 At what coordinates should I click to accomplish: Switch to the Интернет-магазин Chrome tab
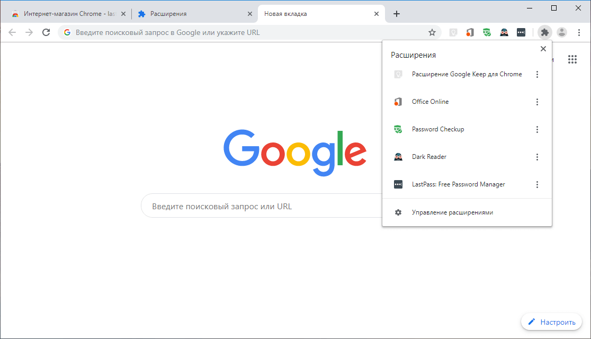[67, 14]
